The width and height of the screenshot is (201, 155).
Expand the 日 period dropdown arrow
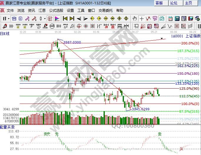pyautogui.click(x=9, y=19)
